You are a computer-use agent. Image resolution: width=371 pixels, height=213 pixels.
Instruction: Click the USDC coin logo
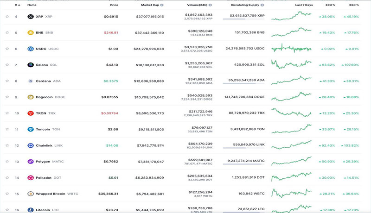(31, 49)
